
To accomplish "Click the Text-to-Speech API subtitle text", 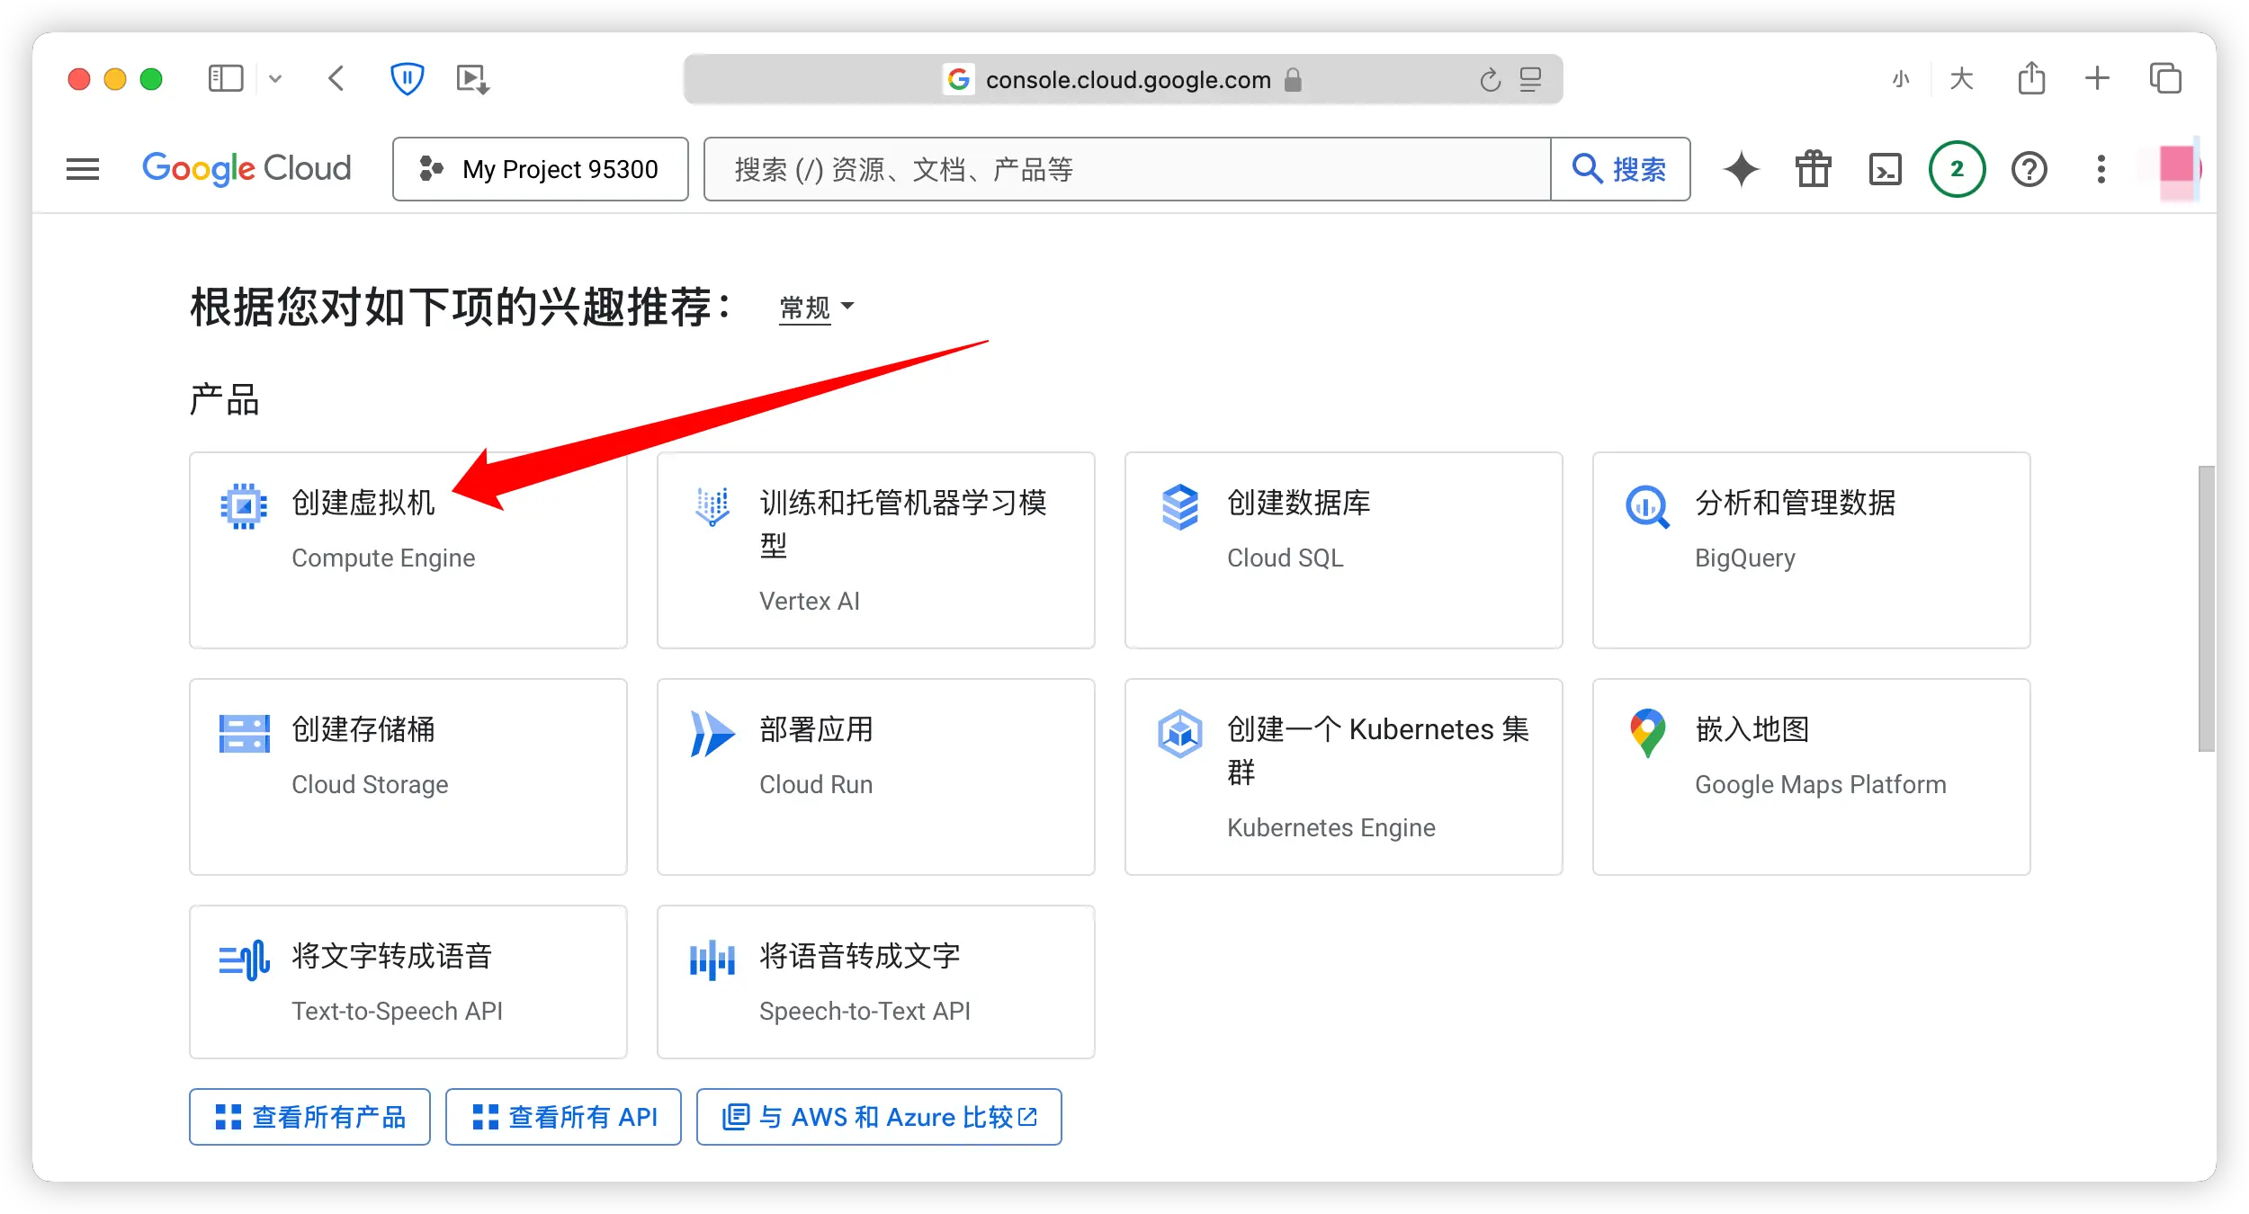I will 397,1012.
